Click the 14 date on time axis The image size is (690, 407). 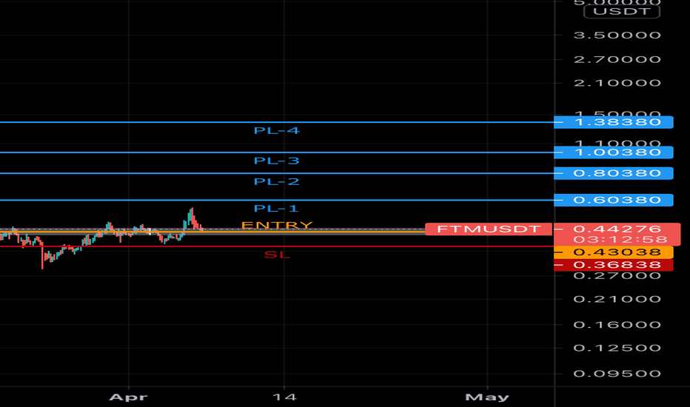point(284,397)
